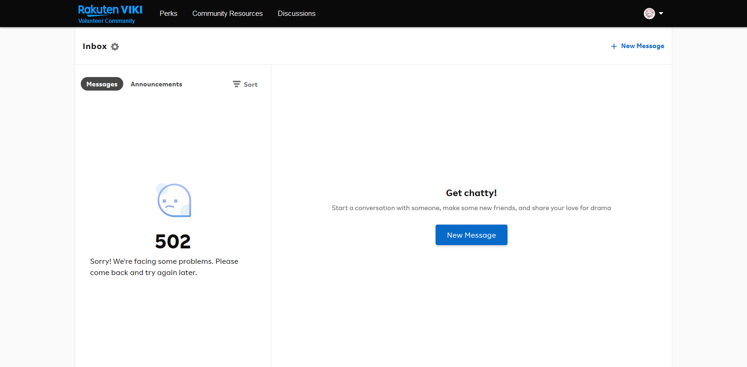The width and height of the screenshot is (747, 367).
Task: Open Inbox settings gear icon
Action: tap(115, 47)
